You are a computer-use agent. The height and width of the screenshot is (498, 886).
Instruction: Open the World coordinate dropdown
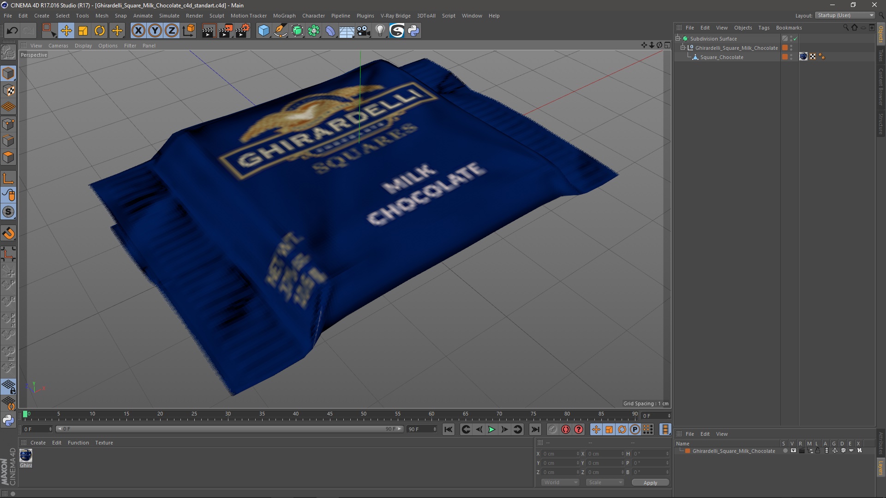point(560,482)
